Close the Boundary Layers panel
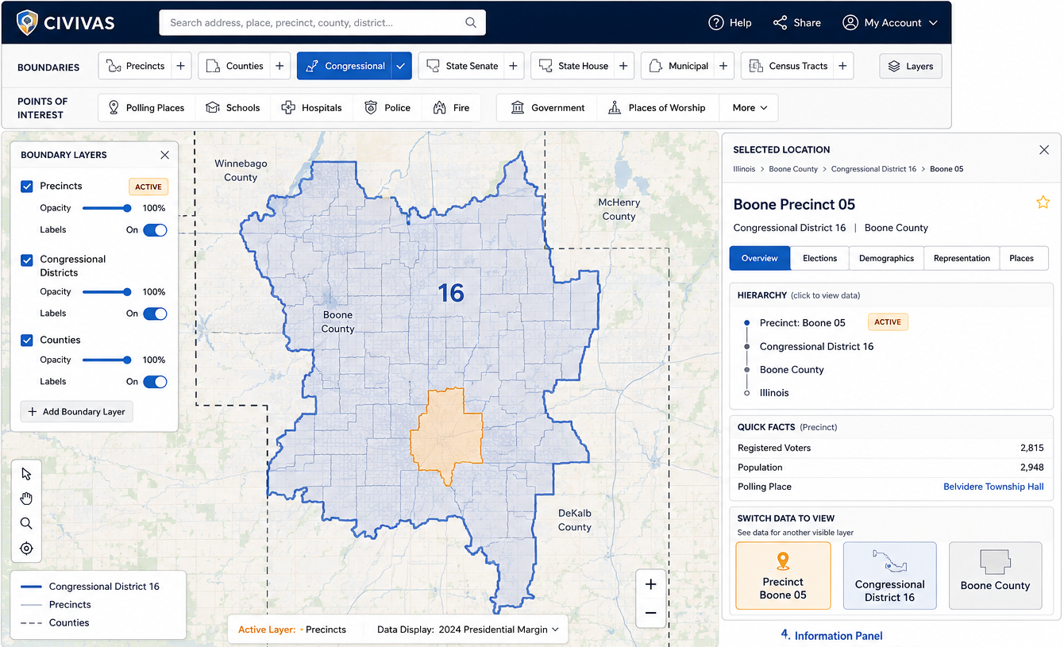 (164, 155)
